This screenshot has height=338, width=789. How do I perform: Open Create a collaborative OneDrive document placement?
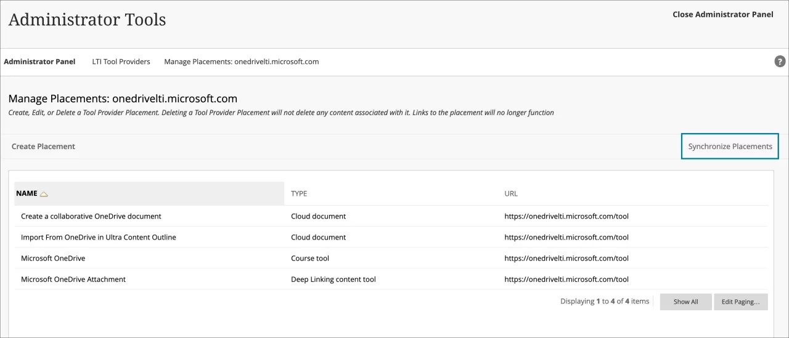click(x=91, y=216)
